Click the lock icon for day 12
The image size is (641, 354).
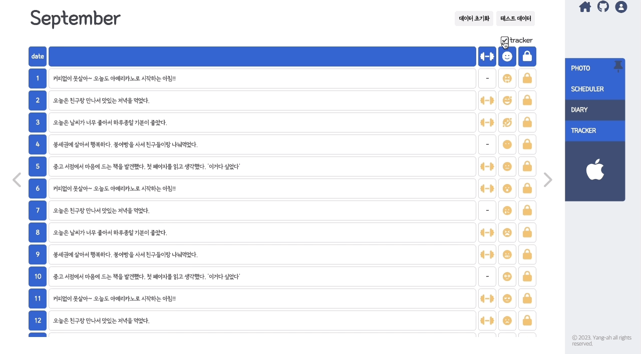pyautogui.click(x=527, y=320)
